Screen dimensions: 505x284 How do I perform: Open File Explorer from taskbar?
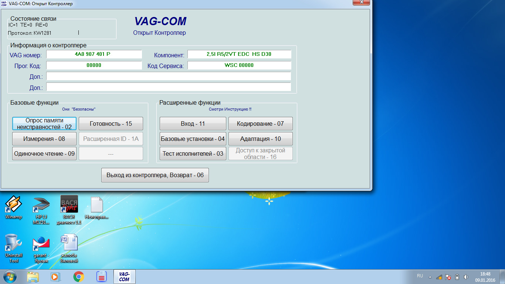point(33,276)
